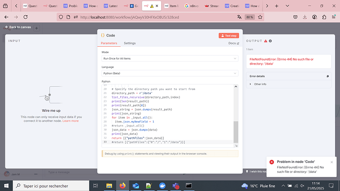
Task: Open the Language dropdown showing Python (Beta)
Action: (170, 73)
